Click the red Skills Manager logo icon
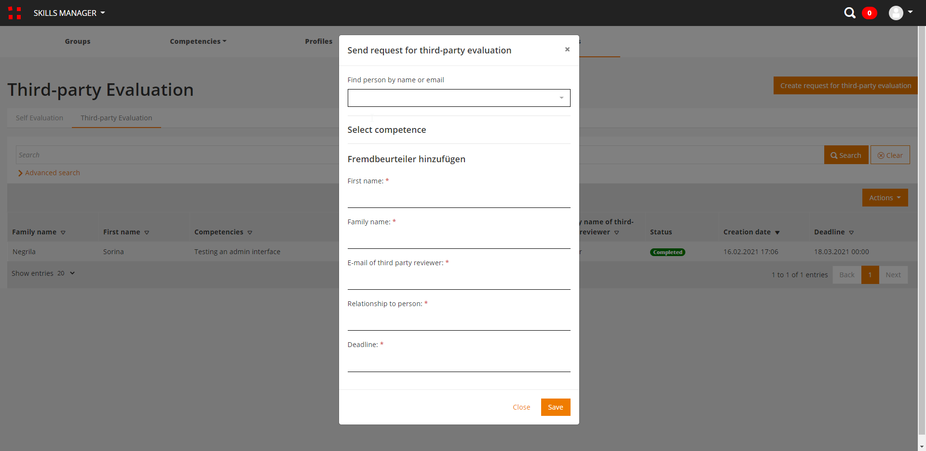The width and height of the screenshot is (926, 451). (14, 13)
